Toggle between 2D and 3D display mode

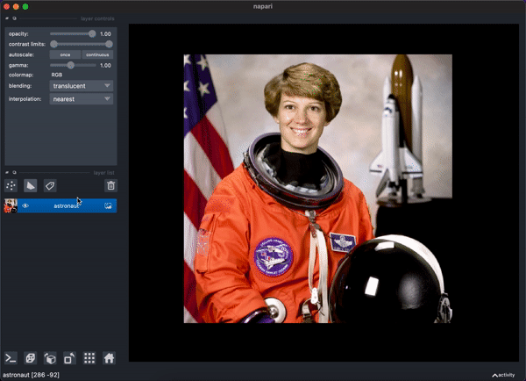tap(31, 358)
